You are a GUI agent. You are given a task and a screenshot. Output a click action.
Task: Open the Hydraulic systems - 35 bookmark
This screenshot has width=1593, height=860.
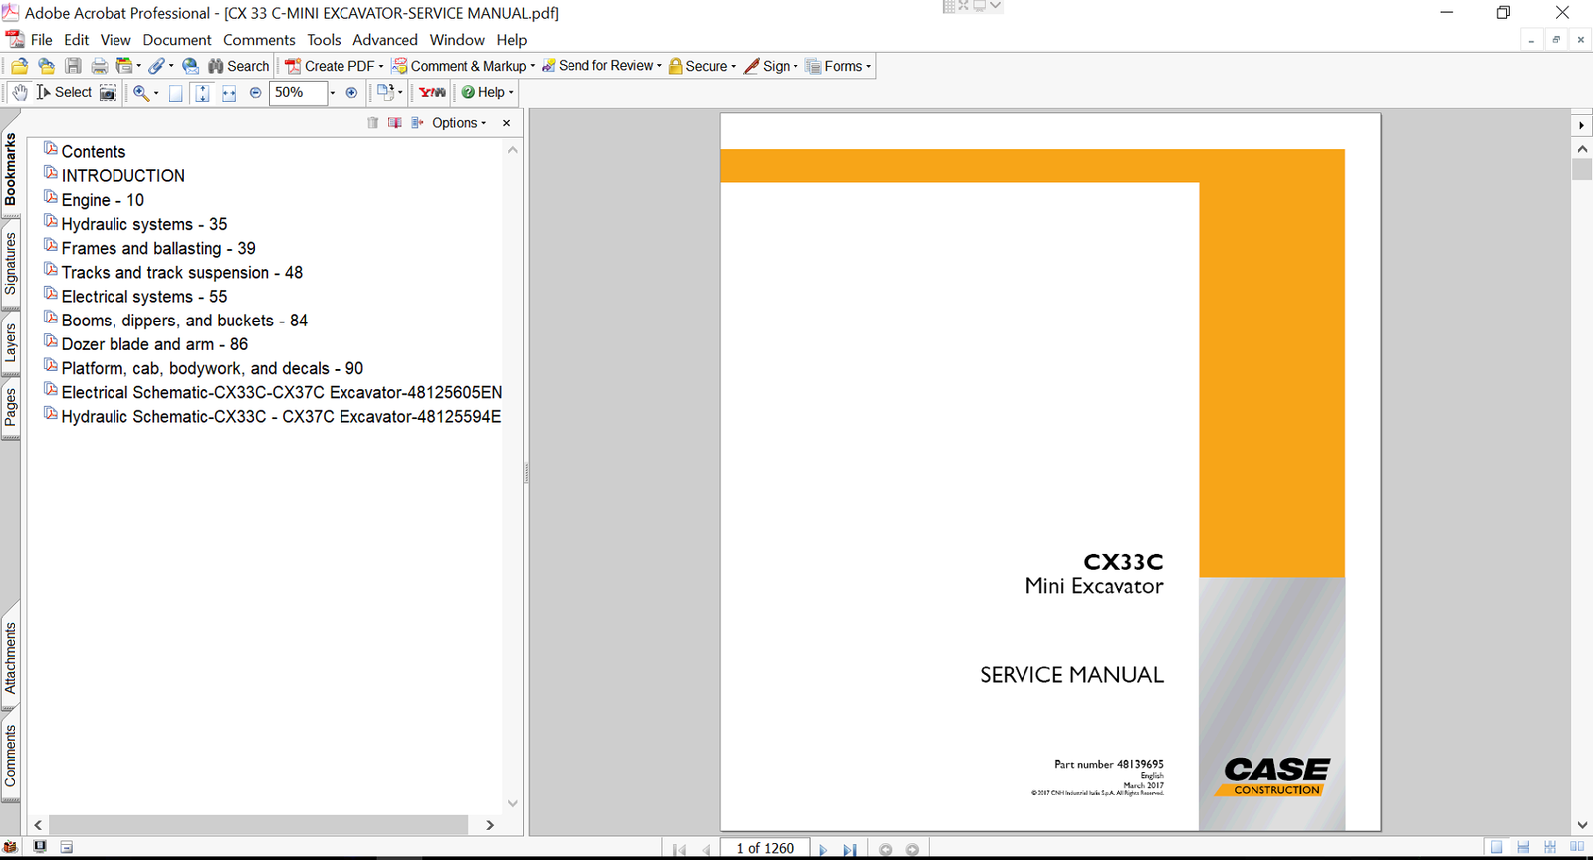pos(143,224)
